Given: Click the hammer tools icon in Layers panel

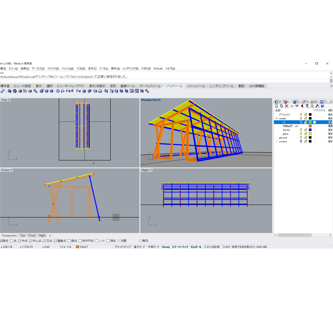Looking at the screenshot, I should [x=317, y=106].
